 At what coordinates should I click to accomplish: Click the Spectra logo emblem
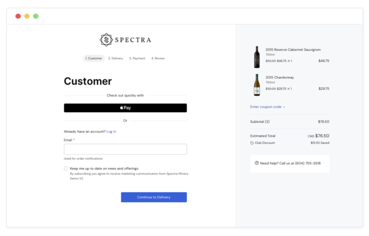106,40
